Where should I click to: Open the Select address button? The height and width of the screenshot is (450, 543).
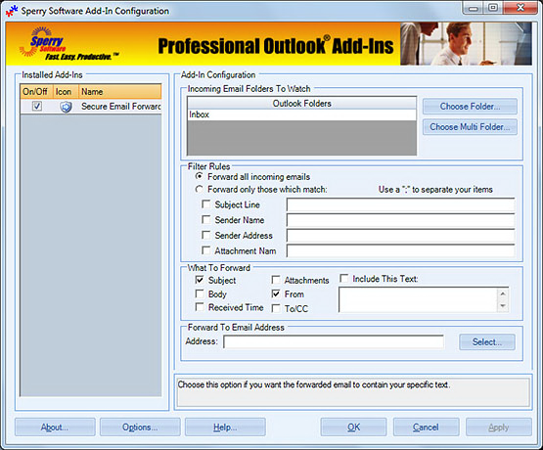click(487, 342)
